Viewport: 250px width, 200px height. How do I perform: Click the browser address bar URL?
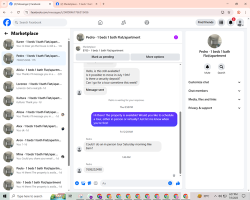(x=59, y=12)
